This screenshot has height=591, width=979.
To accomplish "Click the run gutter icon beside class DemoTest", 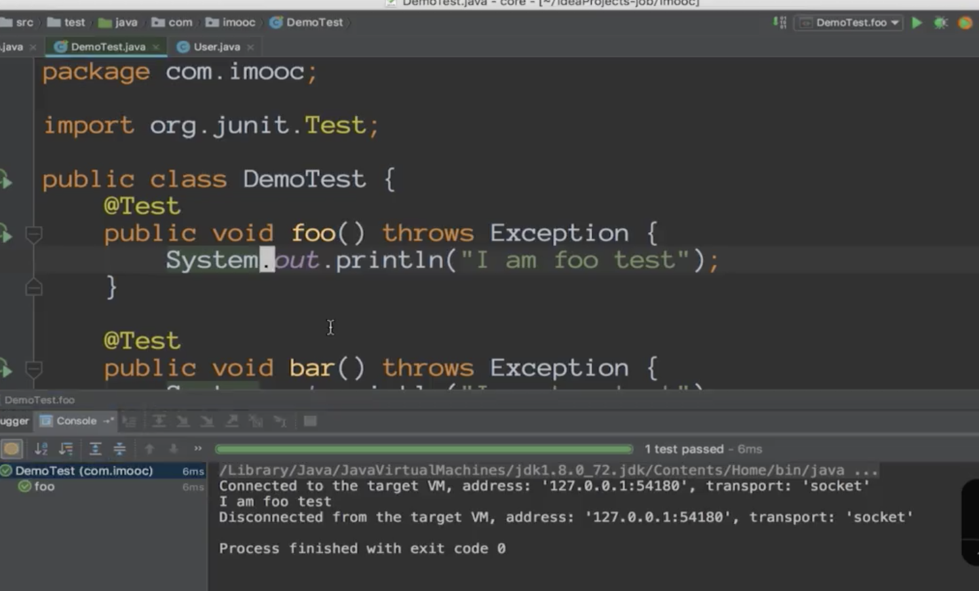I will coord(6,180).
